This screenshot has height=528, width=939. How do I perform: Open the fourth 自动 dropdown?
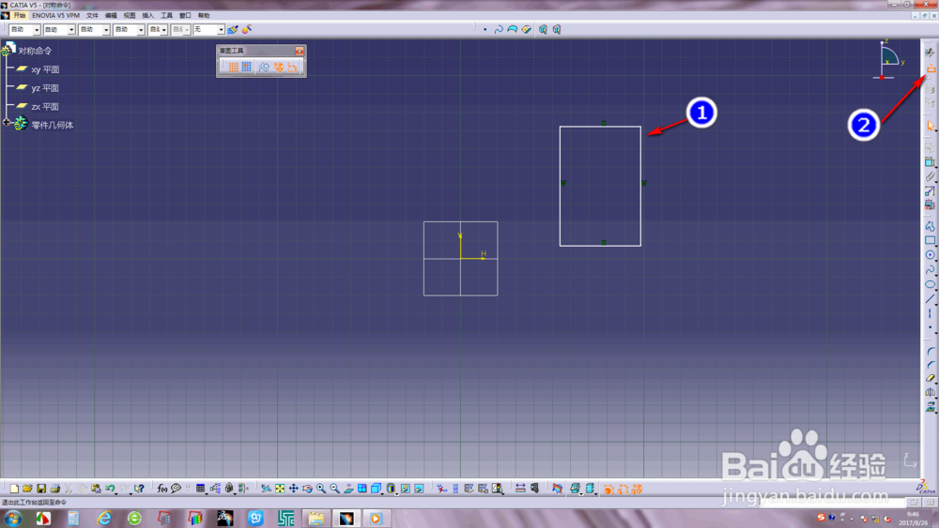pyautogui.click(x=129, y=29)
